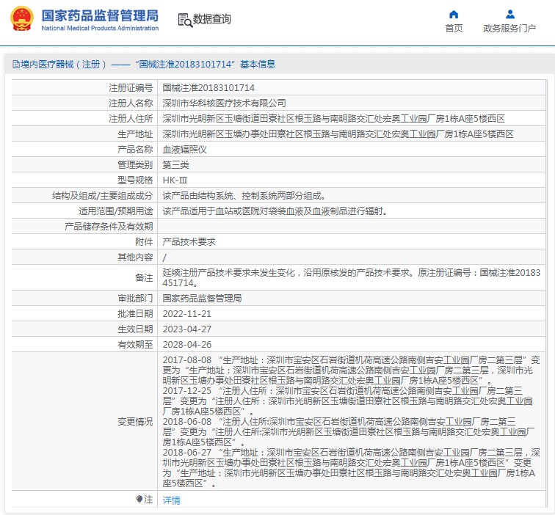This screenshot has height=515, width=555.
Task: Click the National Medical Products Administration subtitle
Action: (100, 28)
